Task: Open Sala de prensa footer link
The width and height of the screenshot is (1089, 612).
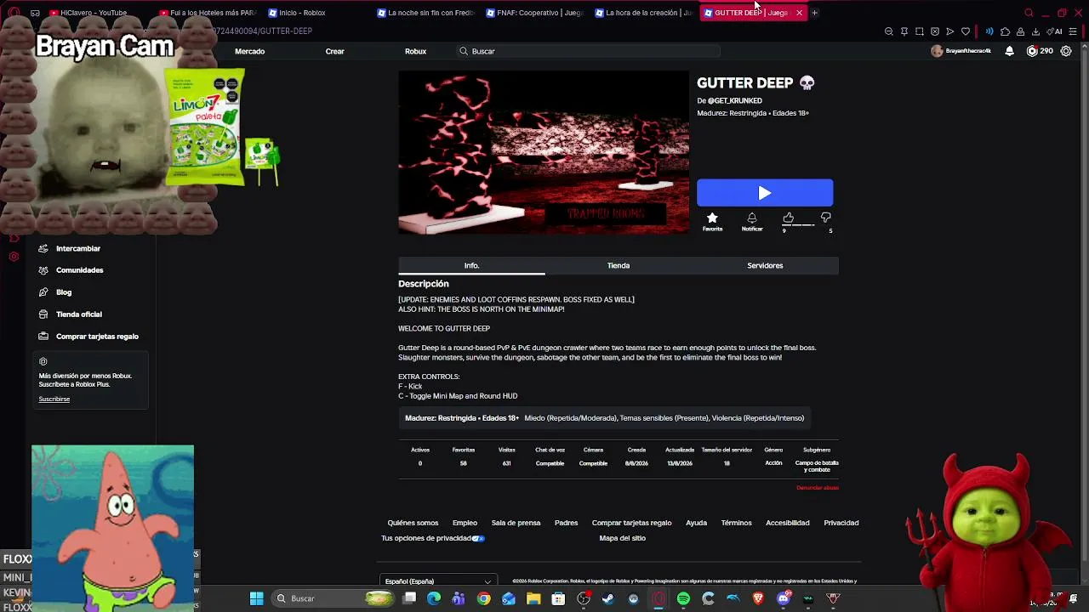Action: [x=516, y=523]
